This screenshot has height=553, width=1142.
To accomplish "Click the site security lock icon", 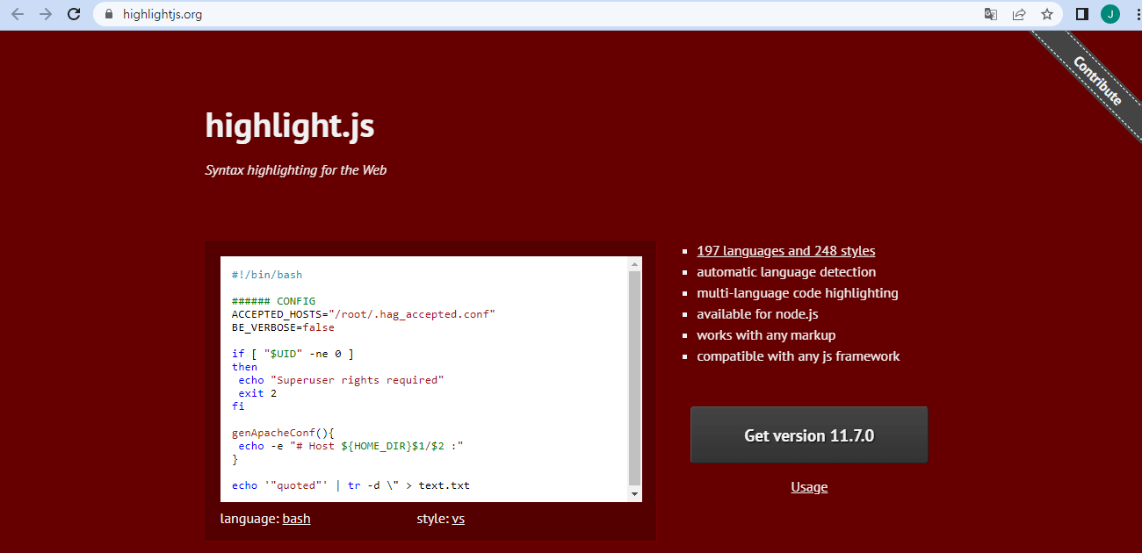I will (x=107, y=14).
